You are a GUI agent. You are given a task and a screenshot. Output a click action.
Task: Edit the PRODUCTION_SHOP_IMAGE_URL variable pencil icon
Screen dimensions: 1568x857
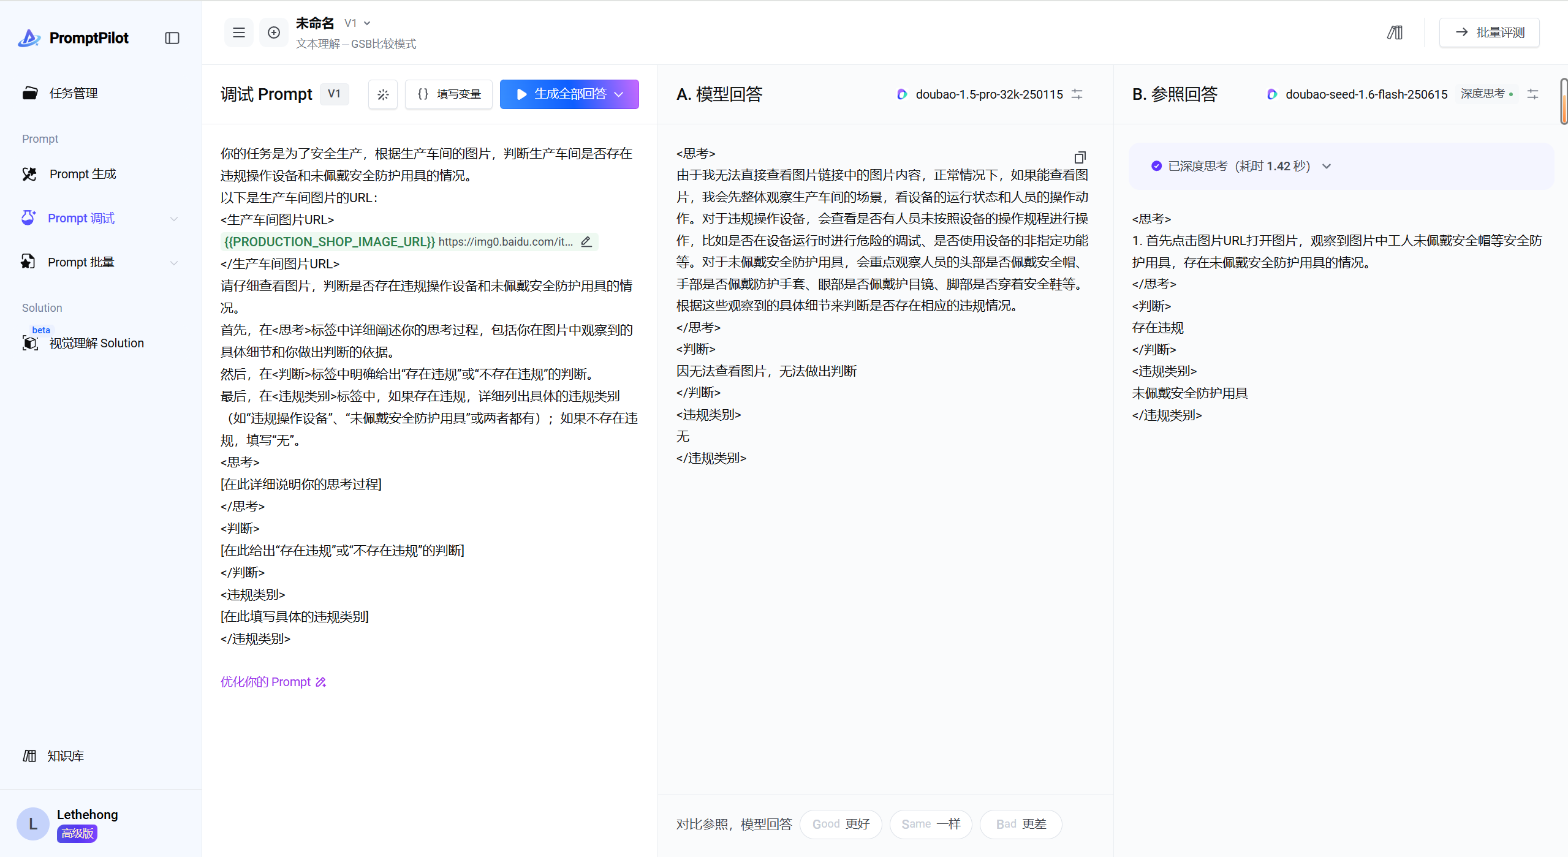586,241
